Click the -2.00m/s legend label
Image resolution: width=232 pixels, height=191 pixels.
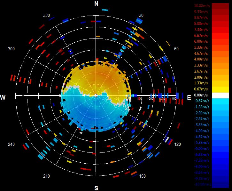point(202,113)
